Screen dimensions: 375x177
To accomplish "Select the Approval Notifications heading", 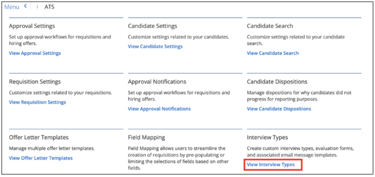I will point(157,82).
